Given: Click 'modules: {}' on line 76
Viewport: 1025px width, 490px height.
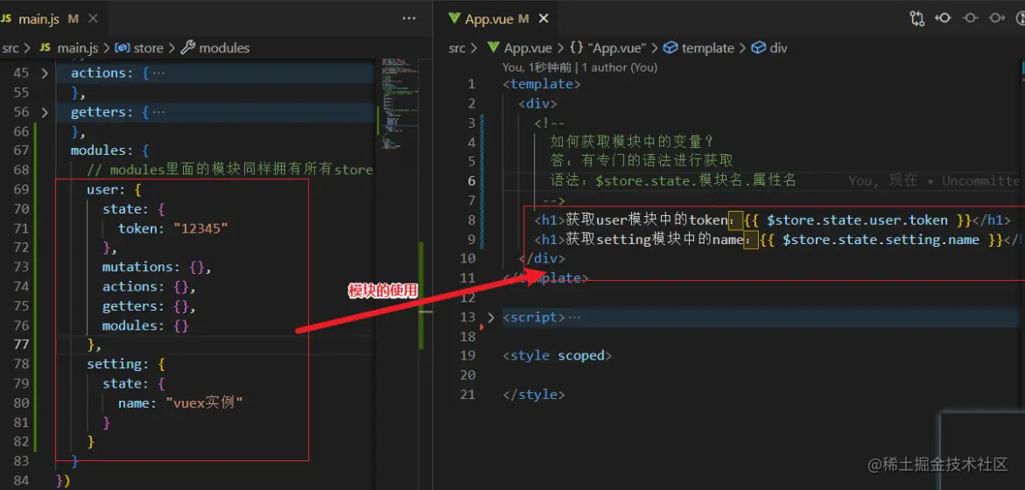Looking at the screenshot, I should click(145, 325).
